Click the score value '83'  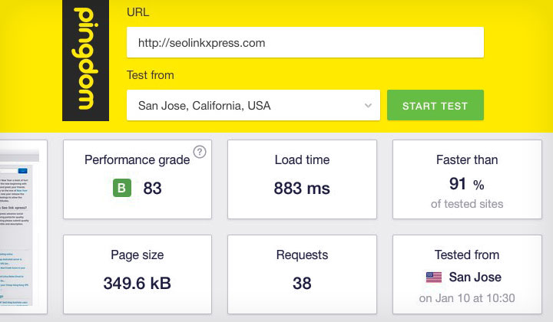[152, 189]
